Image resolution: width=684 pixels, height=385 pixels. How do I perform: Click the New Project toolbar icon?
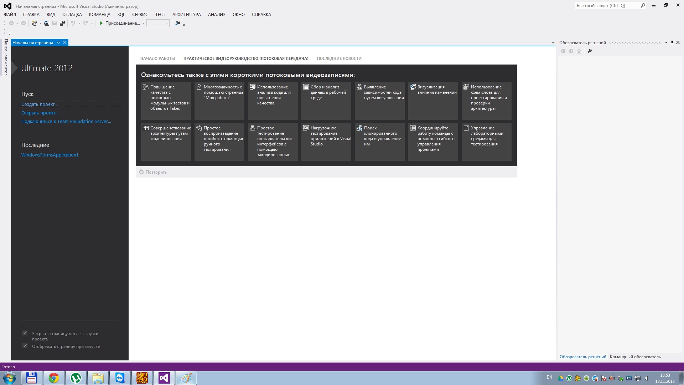click(x=34, y=23)
